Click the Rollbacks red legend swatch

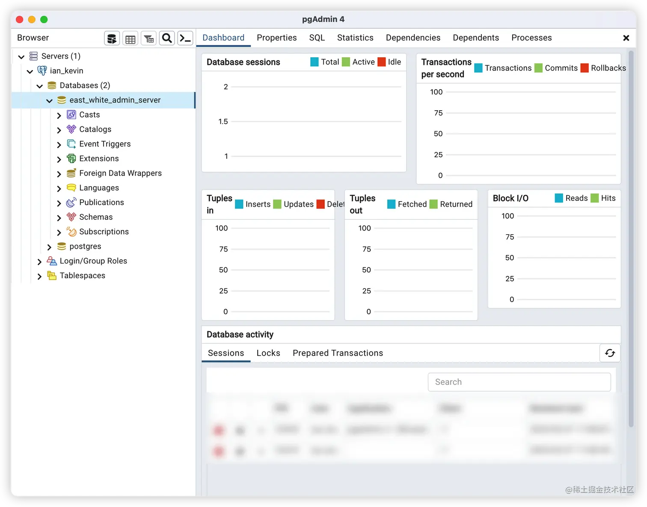click(585, 68)
